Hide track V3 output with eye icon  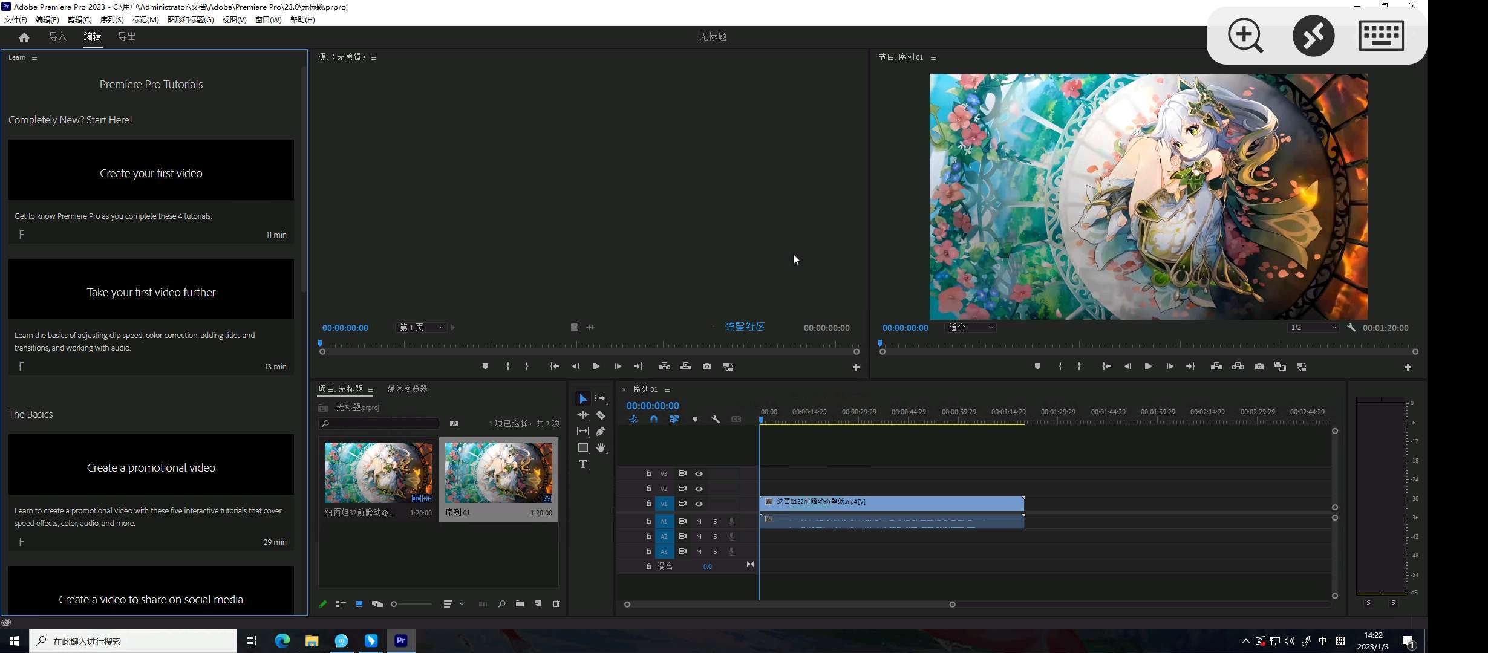tap(699, 473)
